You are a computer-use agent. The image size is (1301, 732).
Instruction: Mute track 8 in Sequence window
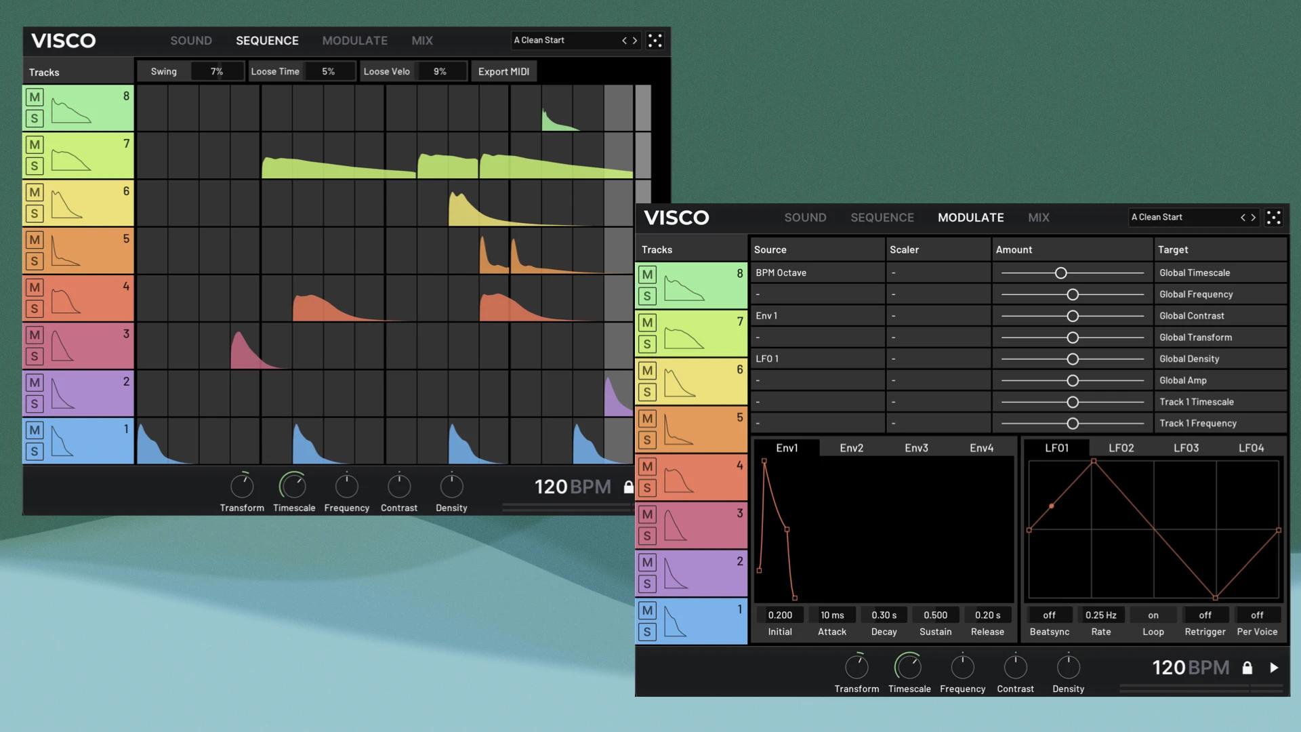tap(35, 97)
